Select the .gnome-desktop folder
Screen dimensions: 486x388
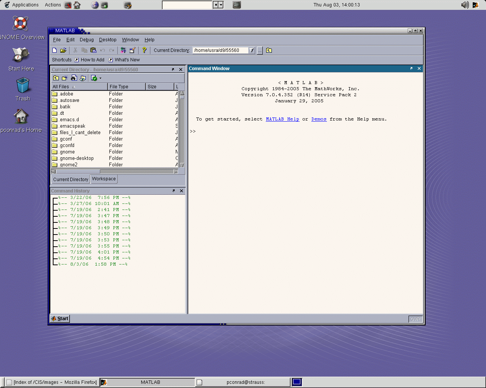(x=114, y=158)
